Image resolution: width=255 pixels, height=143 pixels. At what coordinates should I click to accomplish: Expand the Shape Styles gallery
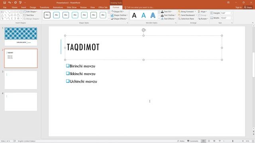pyautogui.click(x=109, y=19)
